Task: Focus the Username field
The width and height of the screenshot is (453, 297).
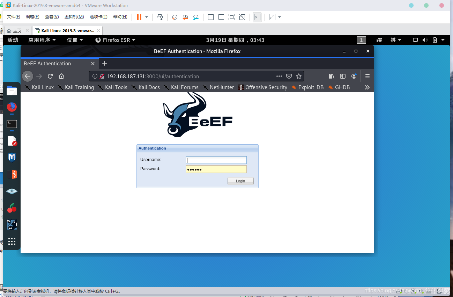Action: pos(216,160)
